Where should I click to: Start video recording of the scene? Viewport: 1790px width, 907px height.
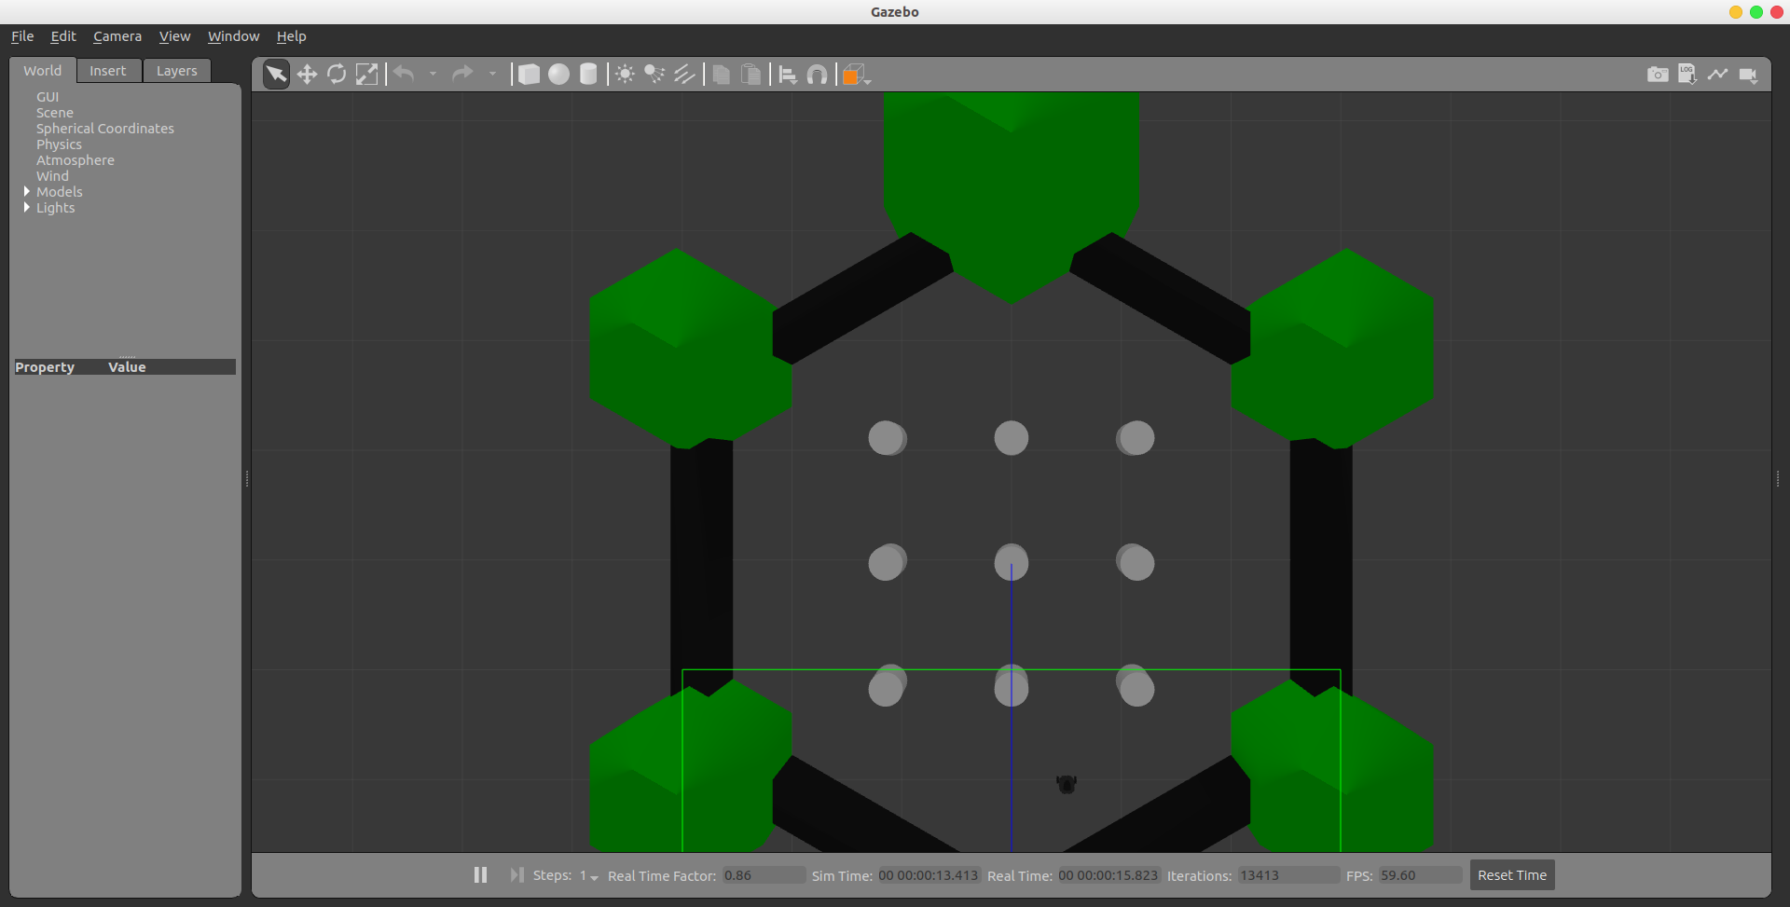click(x=1748, y=74)
